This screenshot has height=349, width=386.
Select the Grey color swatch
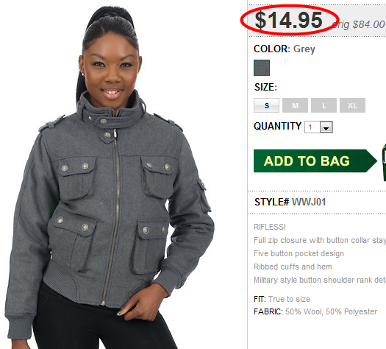(262, 68)
